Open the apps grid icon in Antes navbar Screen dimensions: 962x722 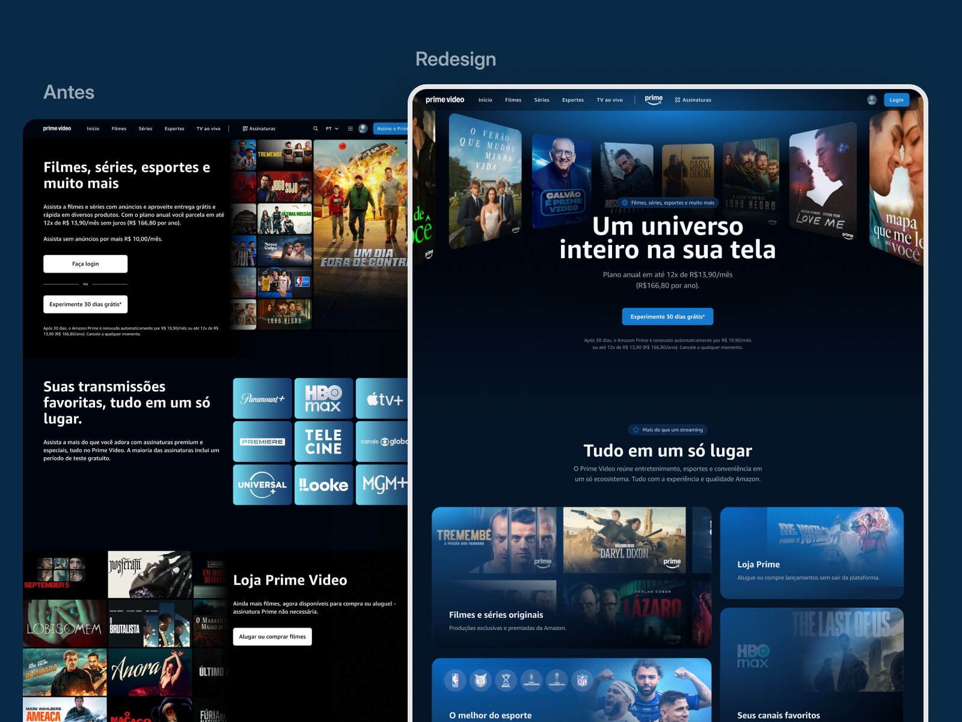(350, 129)
